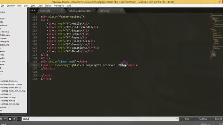Click the 'Find Friends' link text
The width and height of the screenshot is (223, 125).
[81, 27]
